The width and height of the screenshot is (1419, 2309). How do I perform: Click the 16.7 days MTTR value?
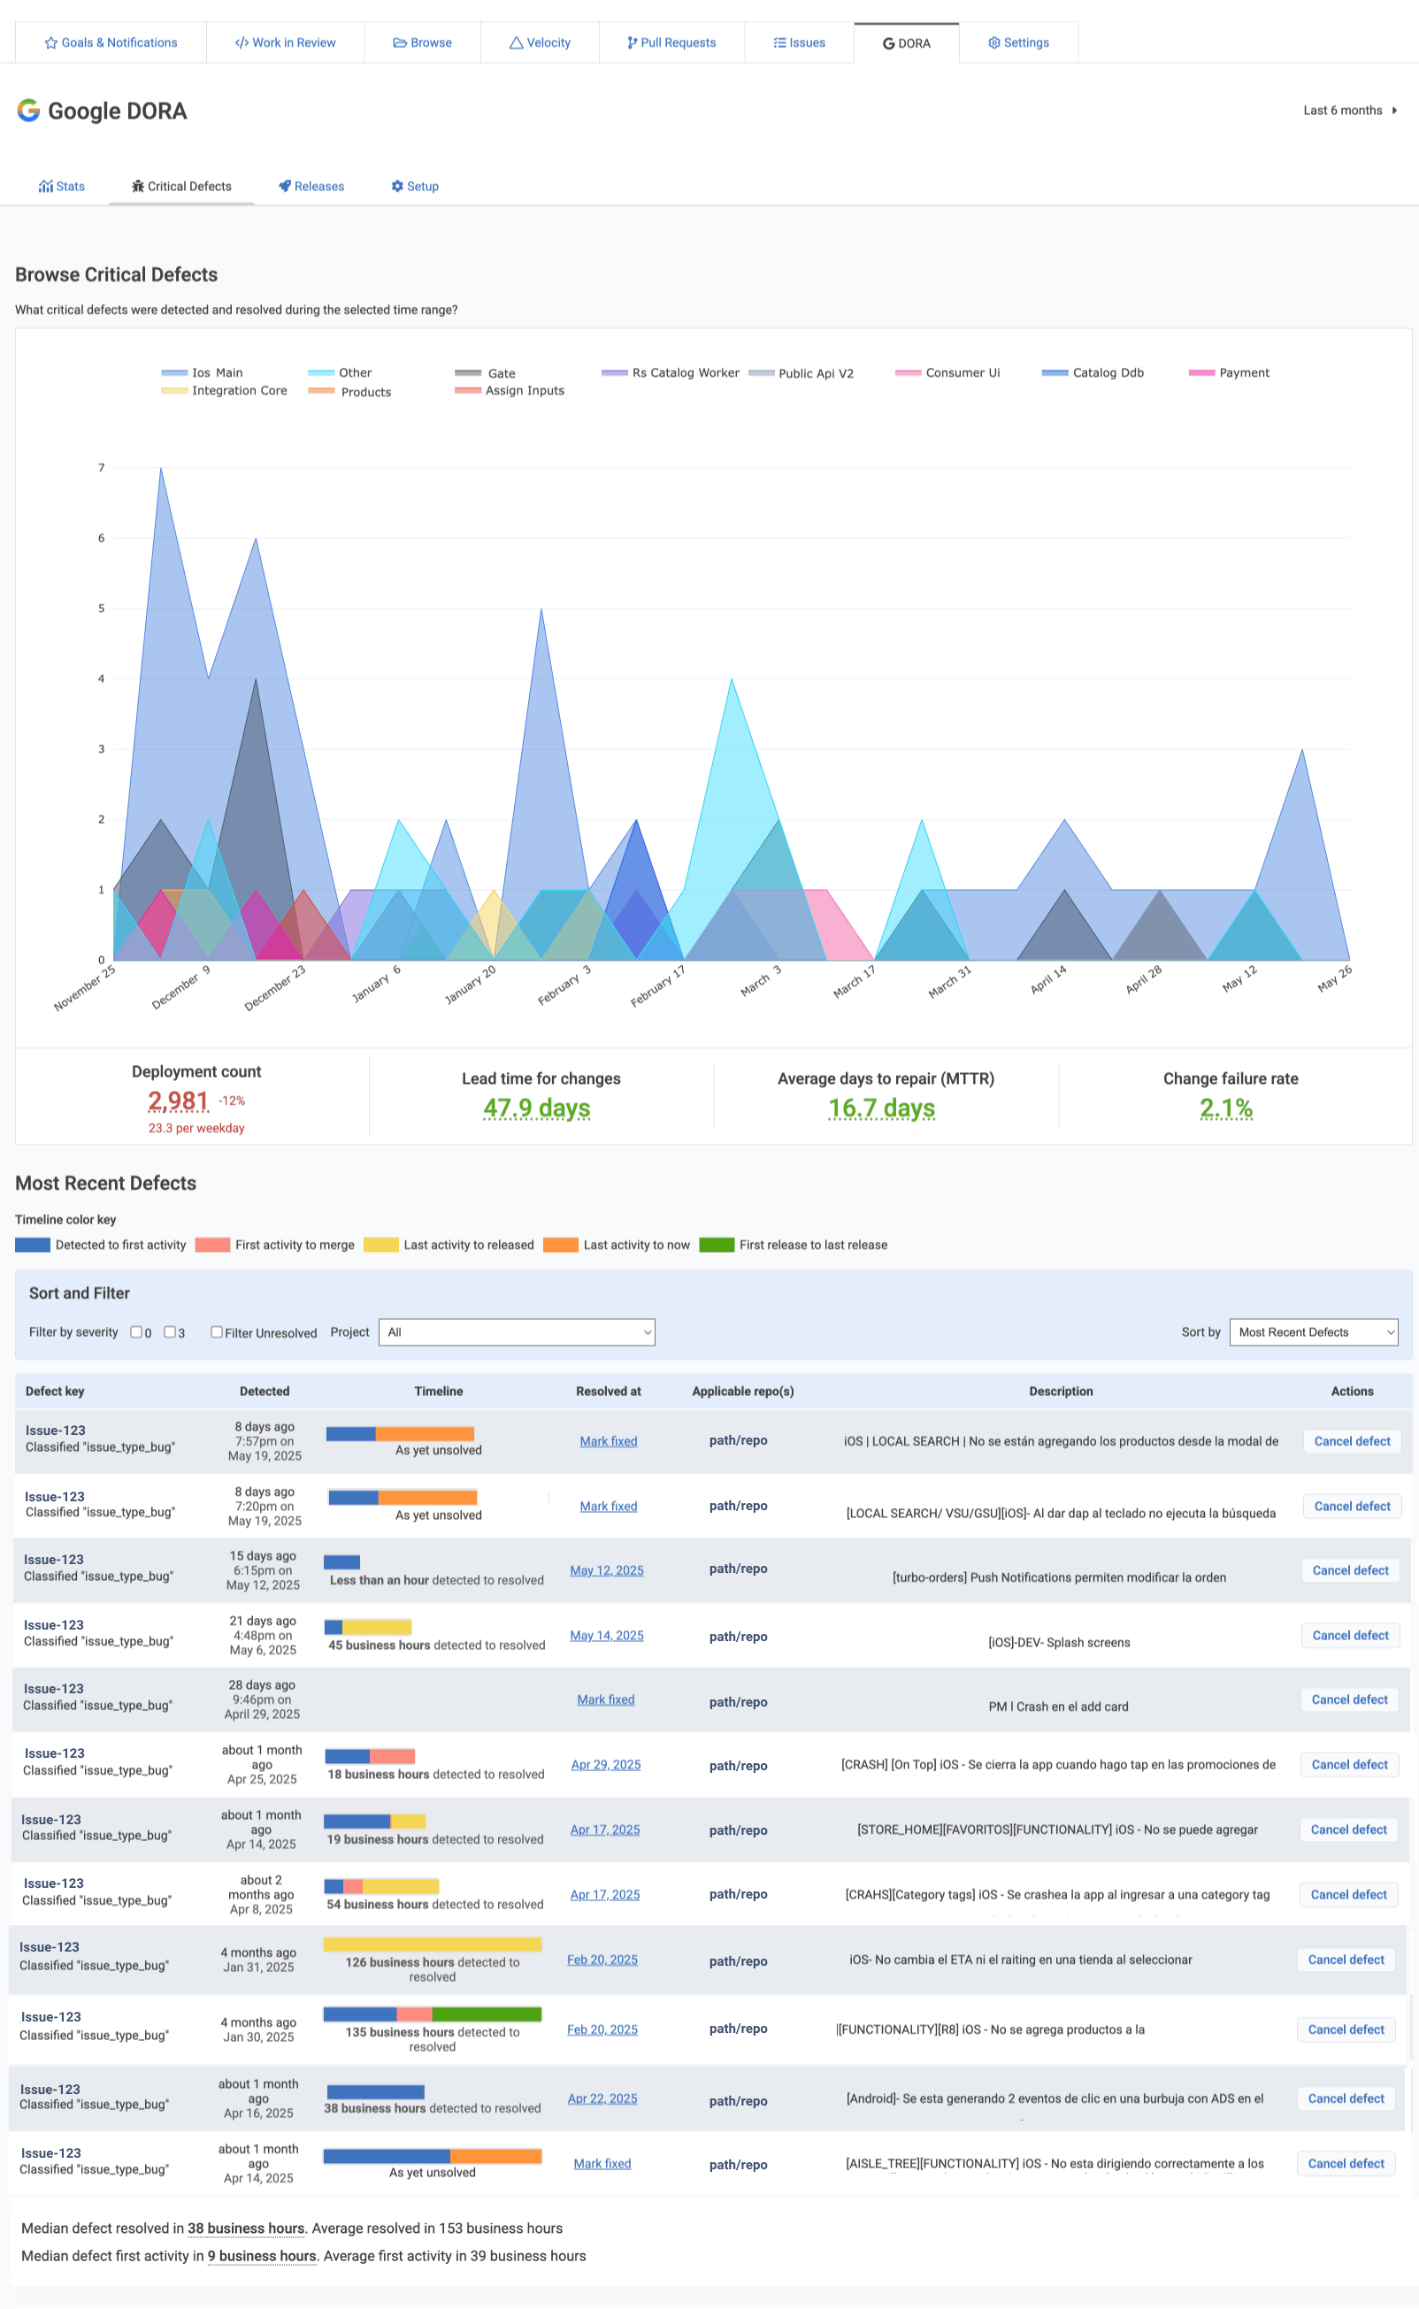(x=881, y=1108)
